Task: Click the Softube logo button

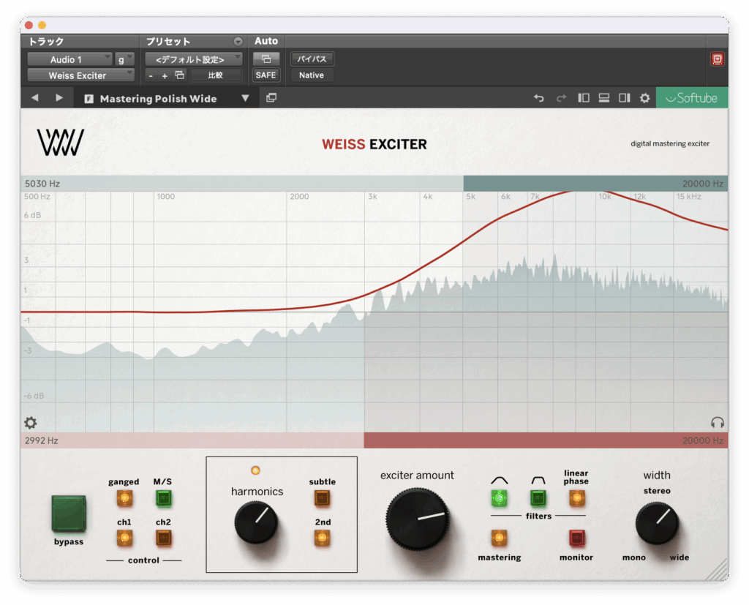Action: [x=692, y=98]
